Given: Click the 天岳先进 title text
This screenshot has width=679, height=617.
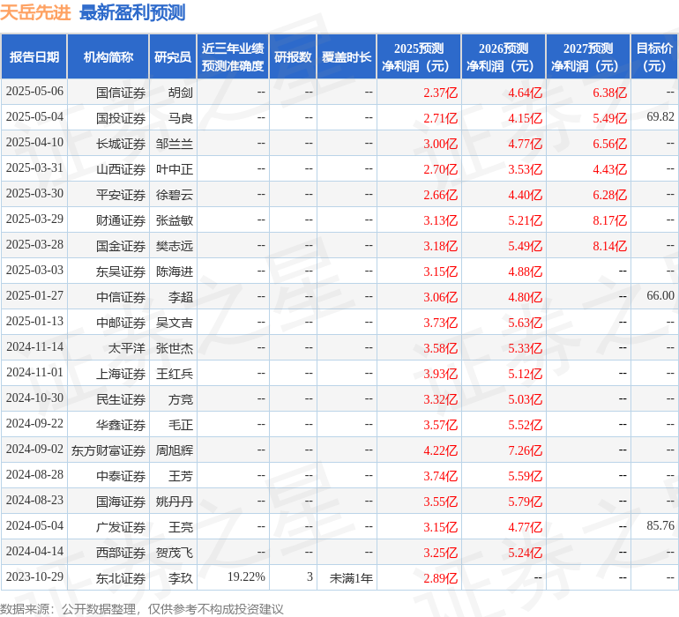Looking at the screenshot, I should tap(35, 12).
